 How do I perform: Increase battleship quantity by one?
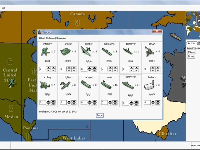[131, 102]
